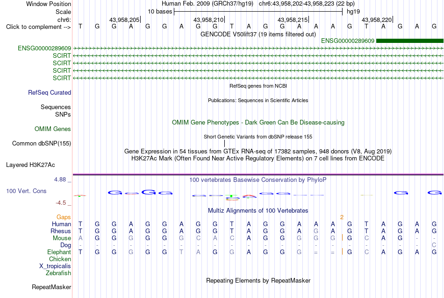This screenshot has width=444, height=298.
Task: Click the Window Position label
Action: [x=49, y=4]
